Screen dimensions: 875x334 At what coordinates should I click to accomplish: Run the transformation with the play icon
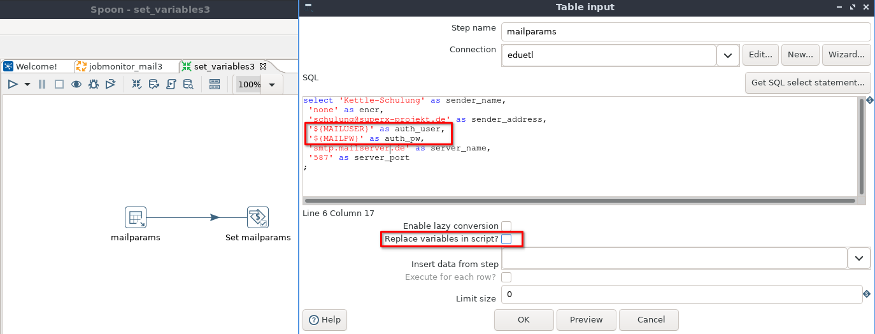click(x=13, y=84)
